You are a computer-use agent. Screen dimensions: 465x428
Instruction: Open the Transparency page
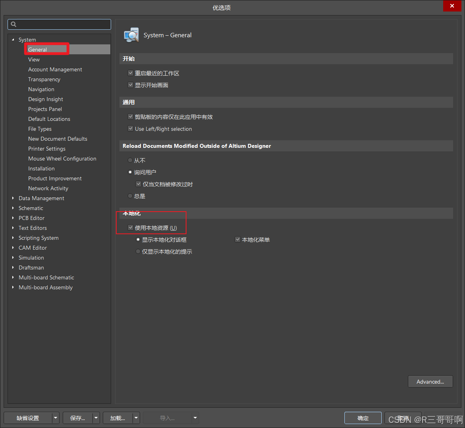(x=44, y=79)
